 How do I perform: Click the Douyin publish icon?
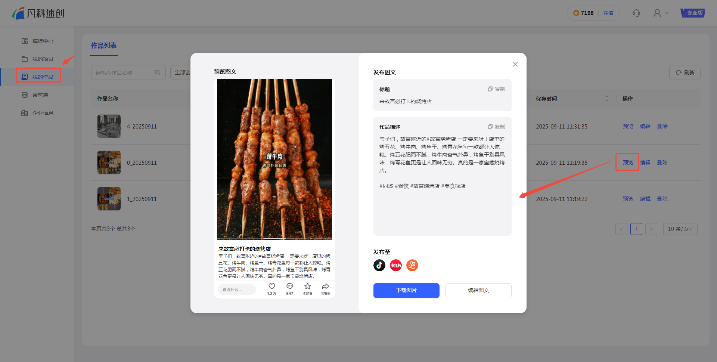[379, 265]
